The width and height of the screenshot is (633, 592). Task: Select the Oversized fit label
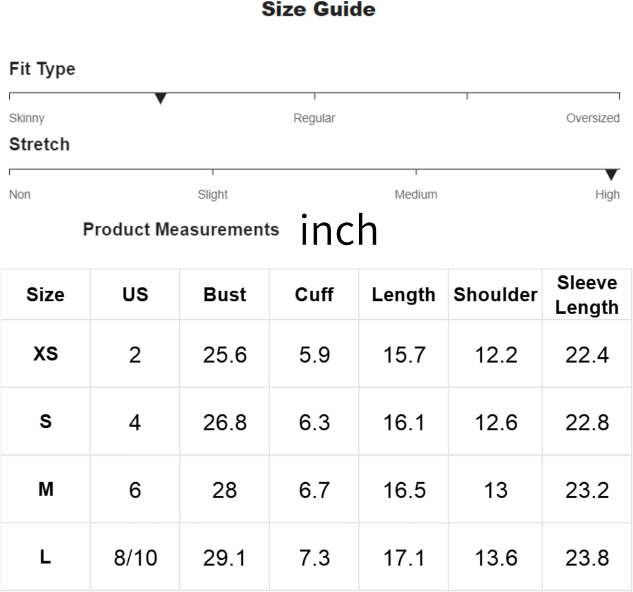[593, 118]
